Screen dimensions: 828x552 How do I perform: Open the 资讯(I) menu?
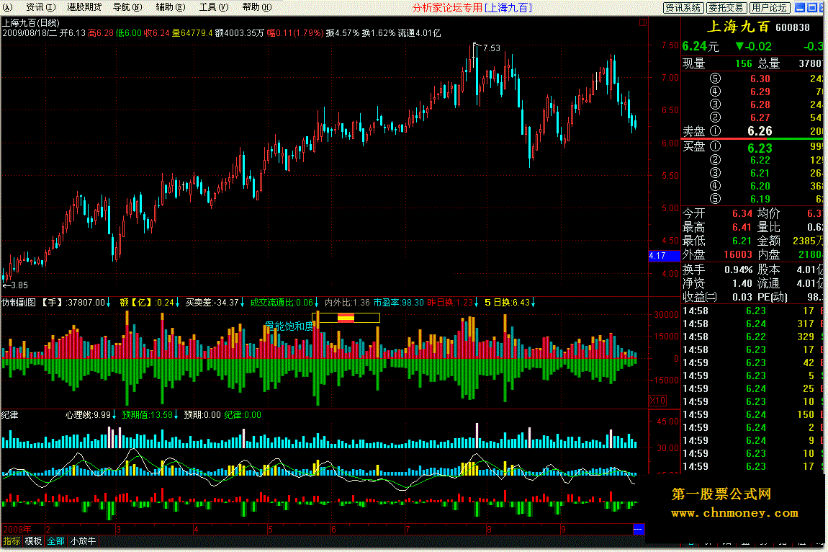point(40,7)
